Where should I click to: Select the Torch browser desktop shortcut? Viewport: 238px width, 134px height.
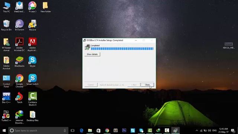pyautogui.click(x=19, y=98)
